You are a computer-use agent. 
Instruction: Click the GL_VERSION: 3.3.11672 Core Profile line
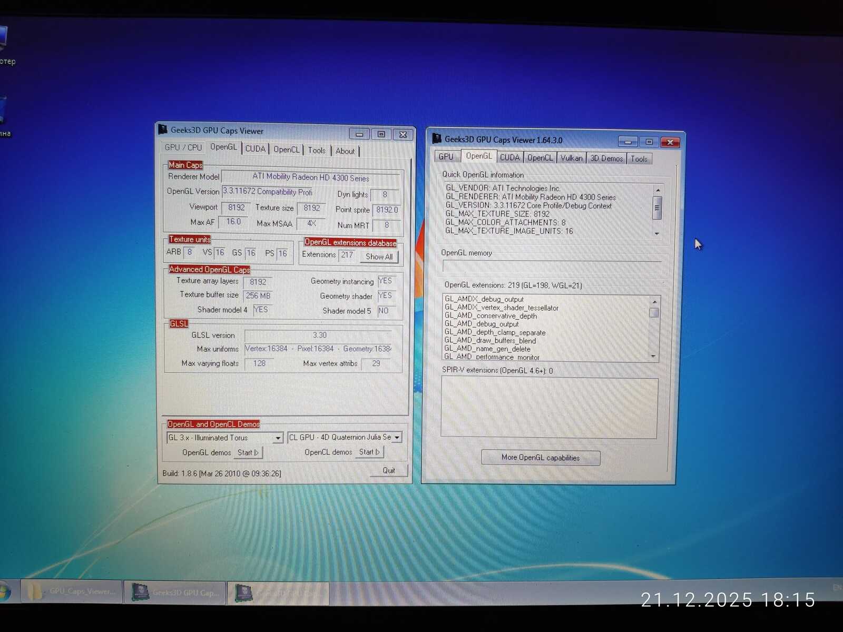tap(528, 205)
